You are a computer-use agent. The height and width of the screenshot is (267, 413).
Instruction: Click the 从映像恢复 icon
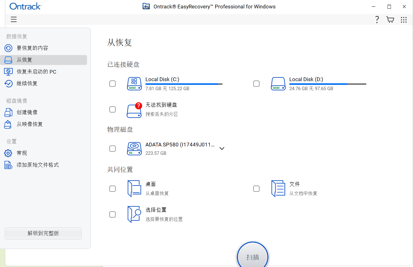[x=8, y=124]
